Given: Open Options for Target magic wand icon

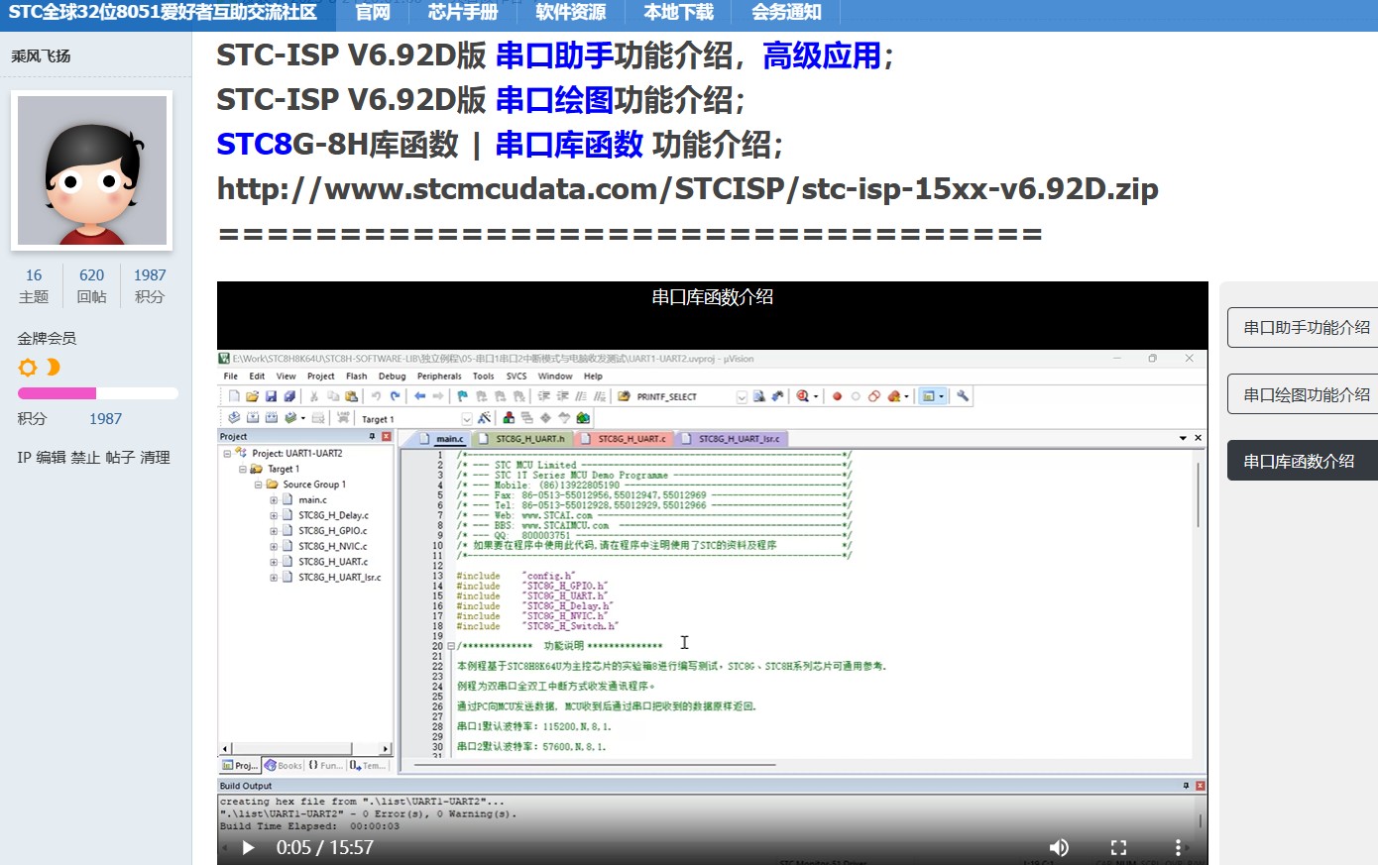Looking at the screenshot, I should coord(484,418).
